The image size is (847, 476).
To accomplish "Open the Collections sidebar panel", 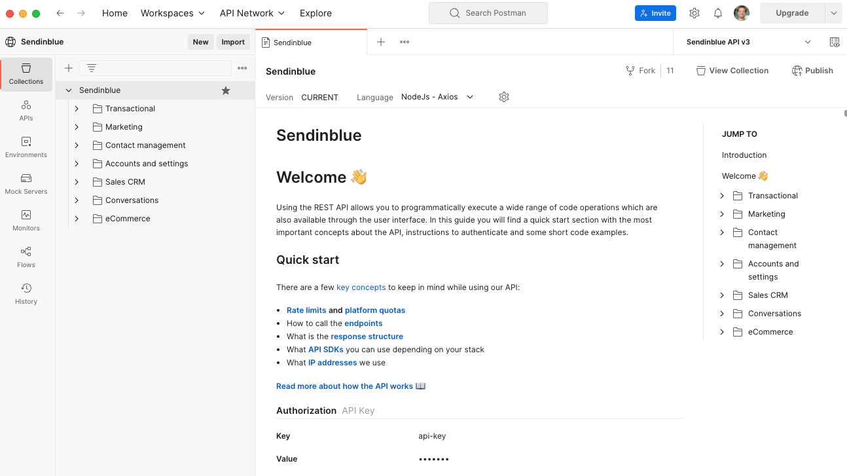I will 26,74.
